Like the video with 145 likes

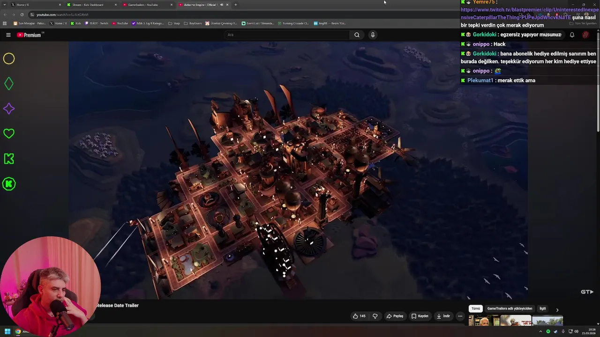click(x=359, y=316)
